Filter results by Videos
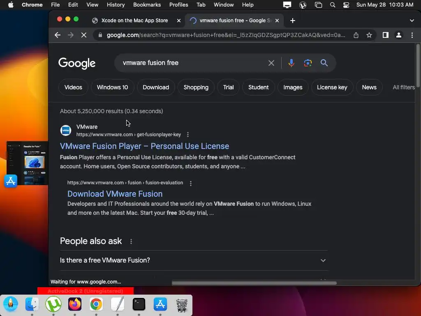The image size is (421, 316). pyautogui.click(x=73, y=87)
